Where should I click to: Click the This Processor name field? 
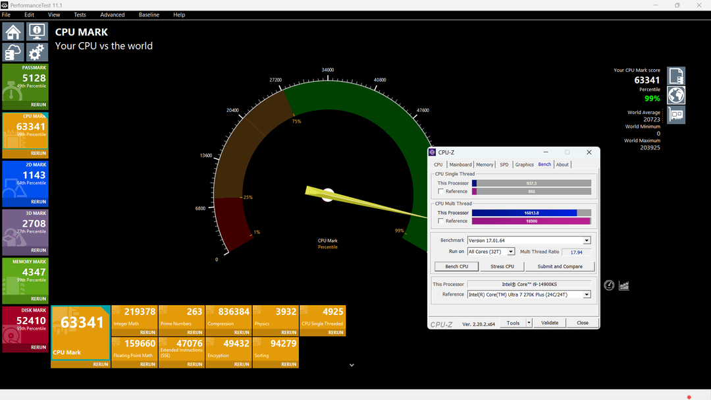529,284
